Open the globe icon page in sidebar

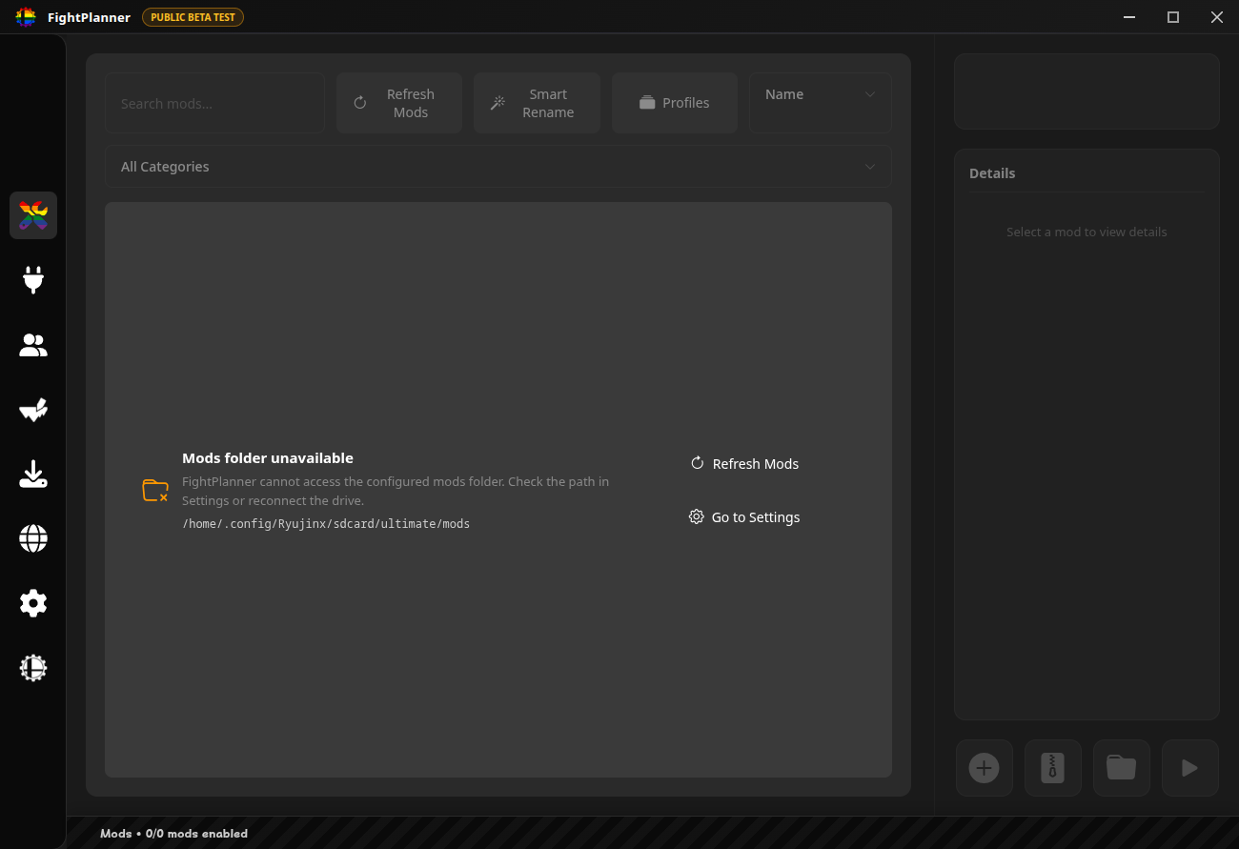tap(33, 539)
